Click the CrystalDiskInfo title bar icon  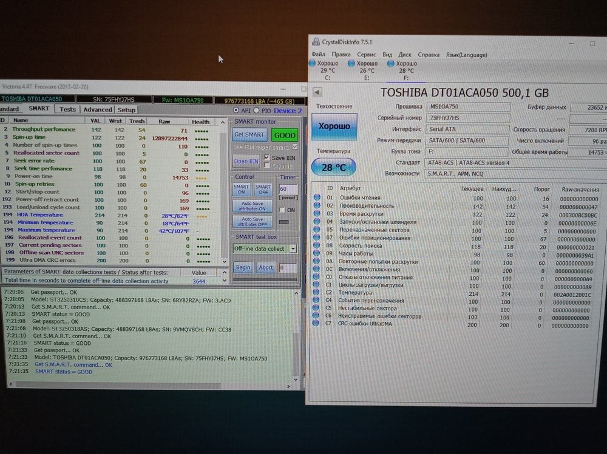[316, 42]
